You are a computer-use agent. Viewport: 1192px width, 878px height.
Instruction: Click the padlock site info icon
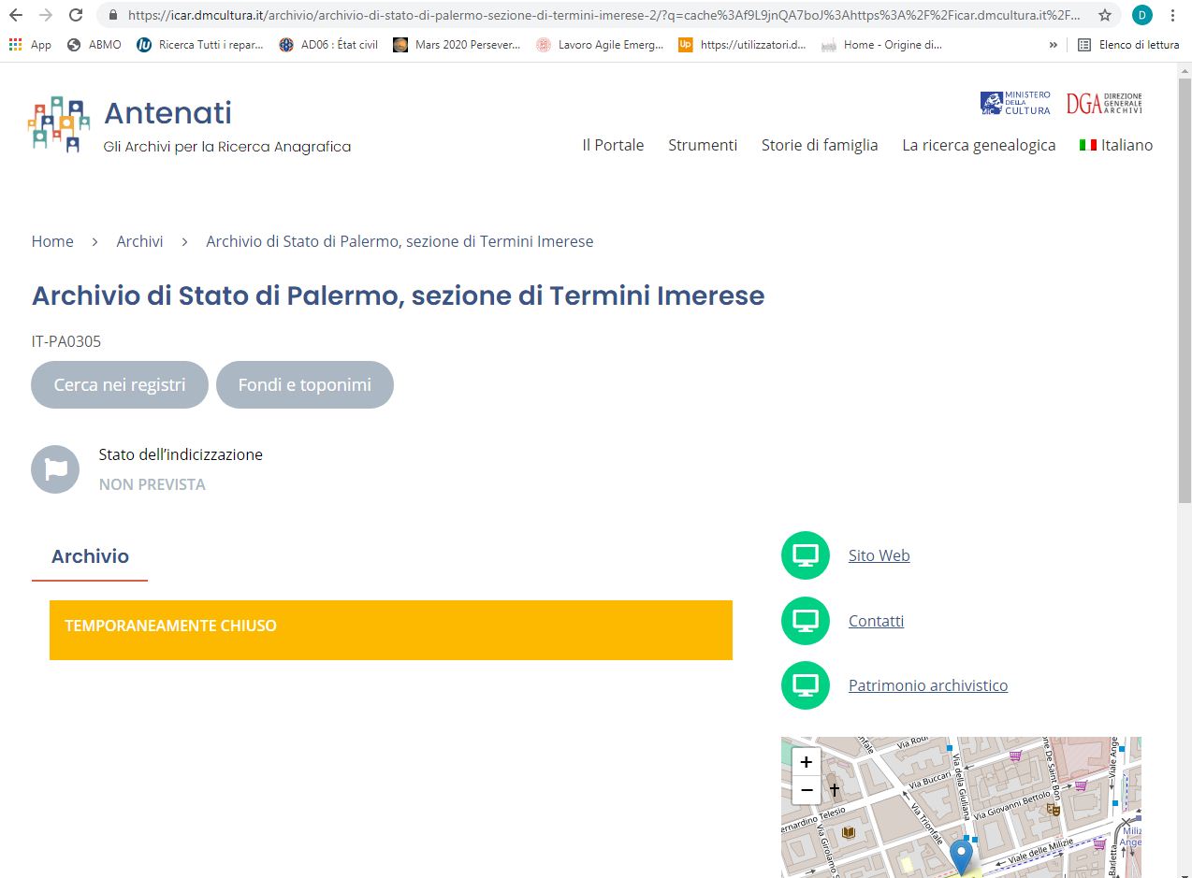[113, 15]
